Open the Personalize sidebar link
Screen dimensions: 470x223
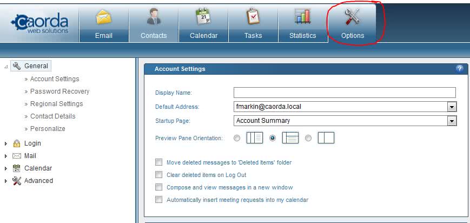coord(48,128)
